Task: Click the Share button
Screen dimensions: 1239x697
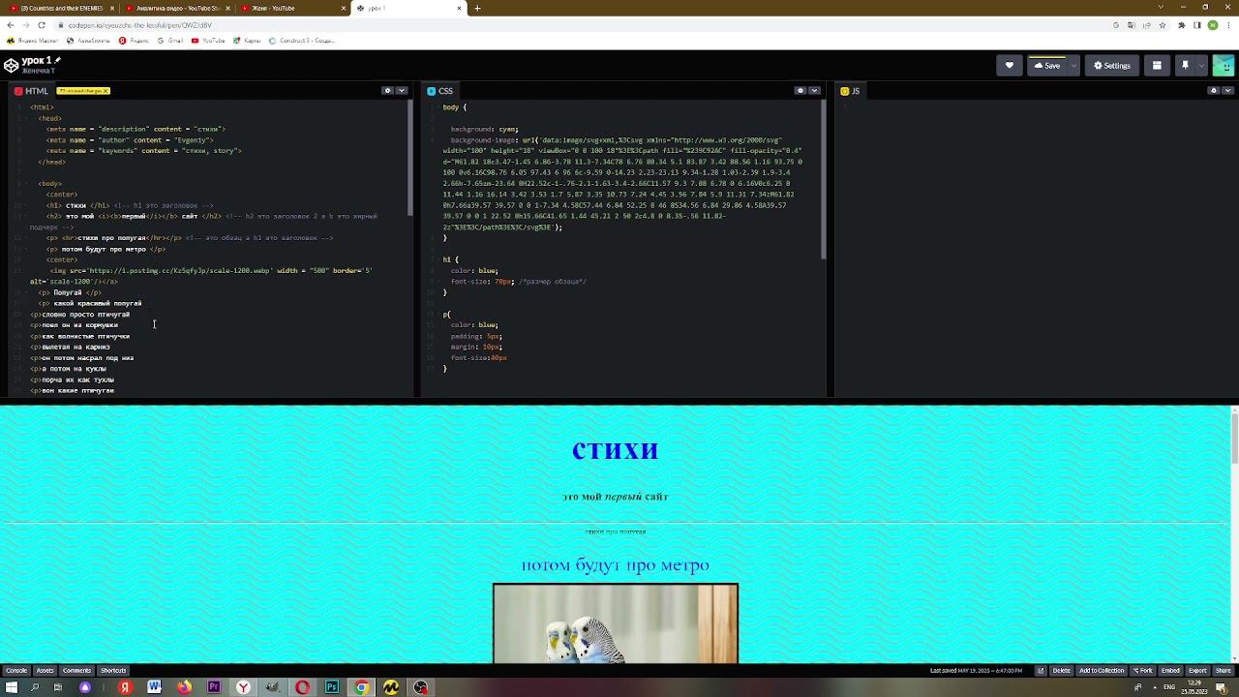Action: [x=1224, y=670]
